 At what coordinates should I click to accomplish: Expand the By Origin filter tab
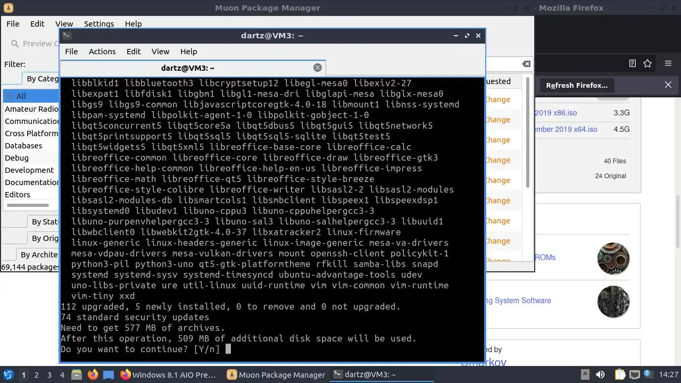[43, 238]
